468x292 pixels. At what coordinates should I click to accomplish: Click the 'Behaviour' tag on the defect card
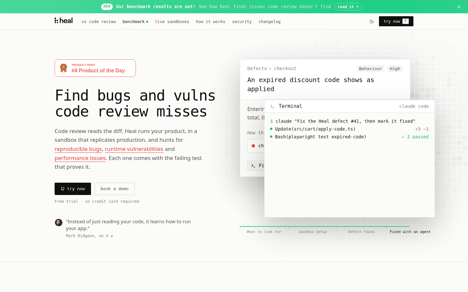(x=370, y=69)
